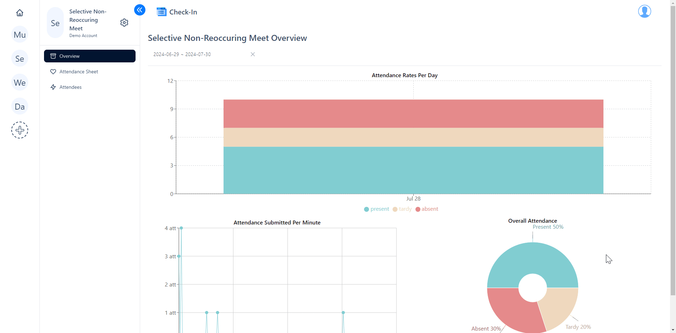Open the date range picker field

(x=204, y=54)
